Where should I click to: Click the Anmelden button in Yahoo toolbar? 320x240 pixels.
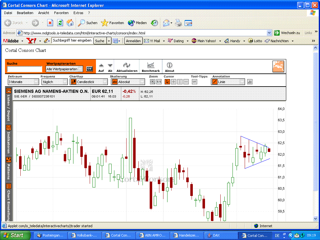133,41
